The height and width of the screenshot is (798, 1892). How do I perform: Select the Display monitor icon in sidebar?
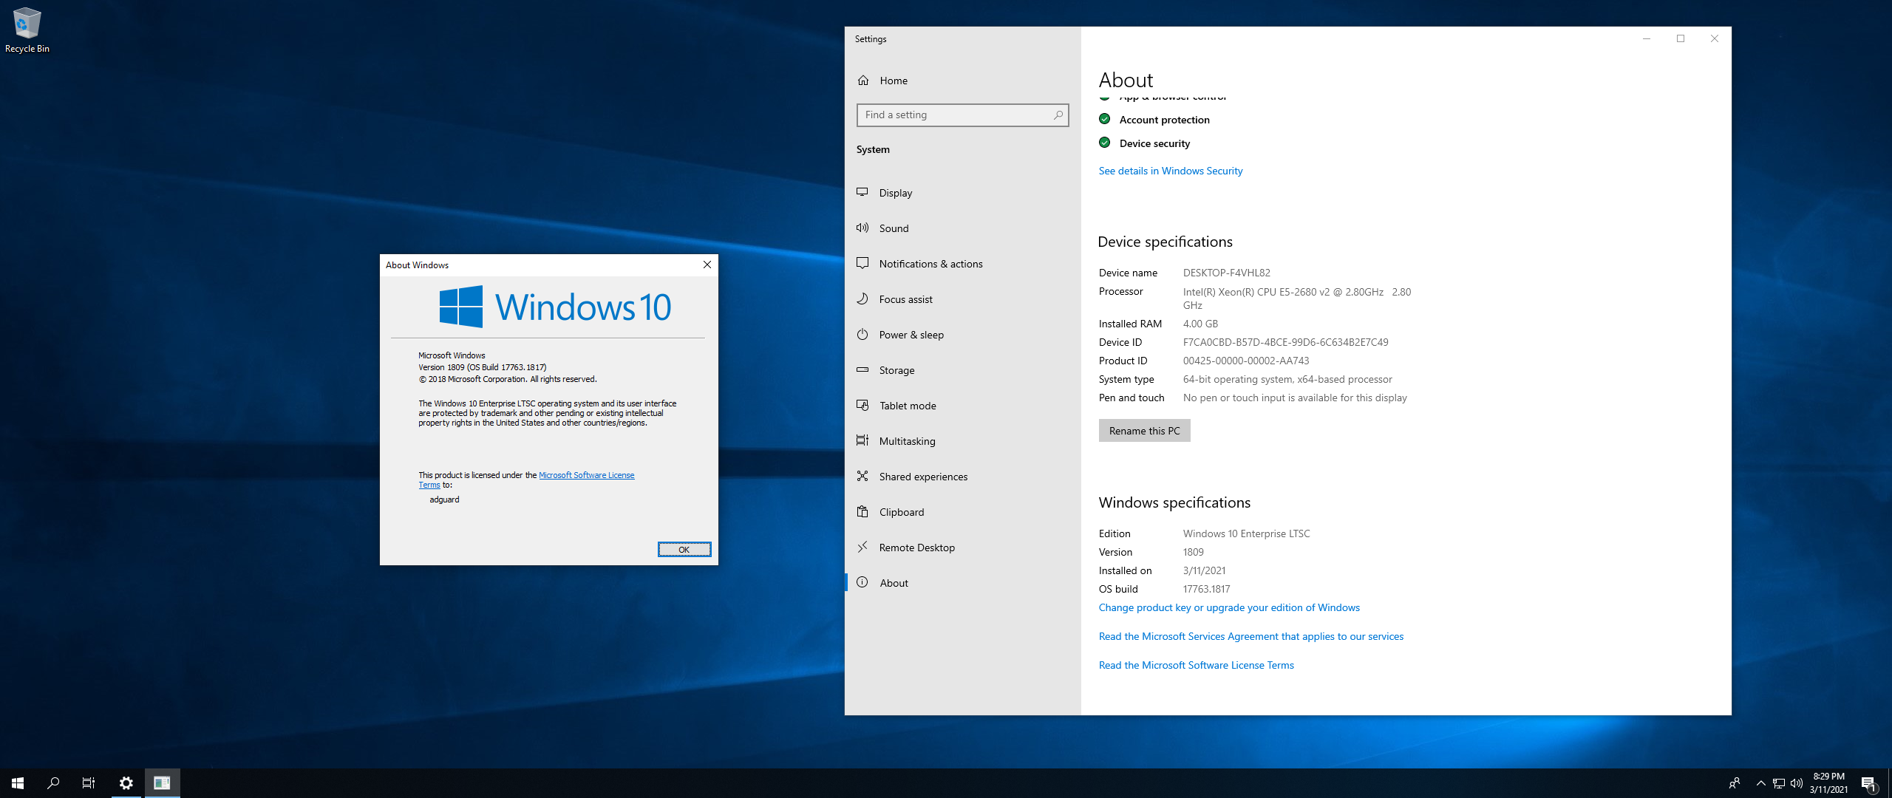(x=862, y=192)
